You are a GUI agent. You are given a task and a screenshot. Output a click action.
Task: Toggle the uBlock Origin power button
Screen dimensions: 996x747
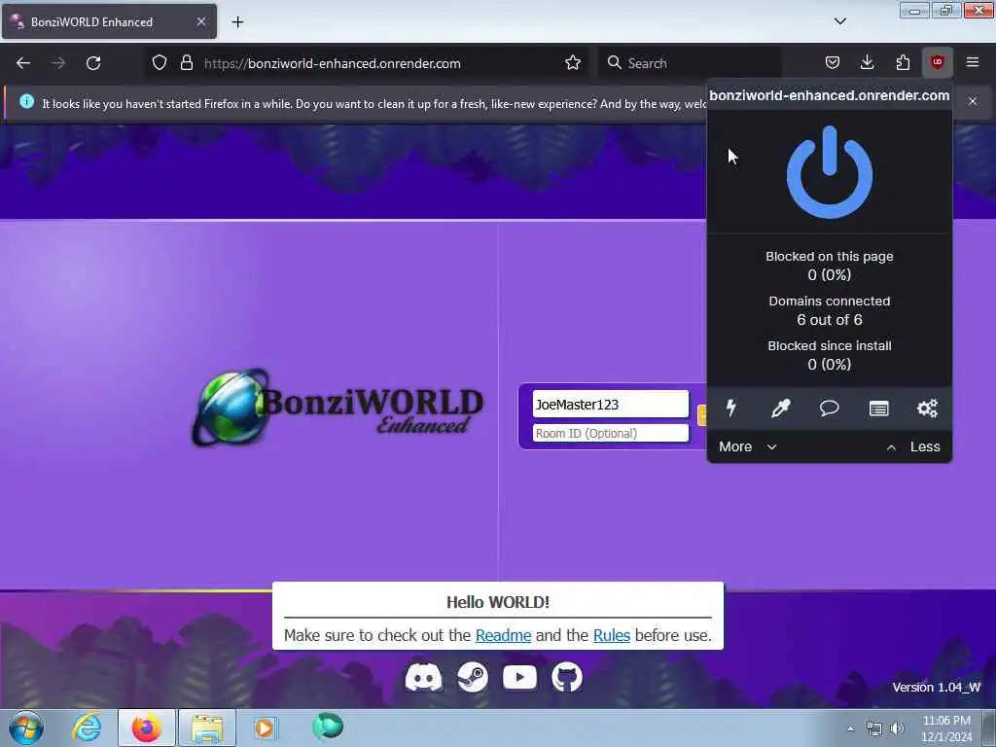(x=829, y=172)
